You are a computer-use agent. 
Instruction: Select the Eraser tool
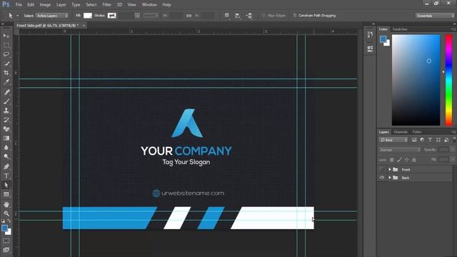pyautogui.click(x=6, y=129)
